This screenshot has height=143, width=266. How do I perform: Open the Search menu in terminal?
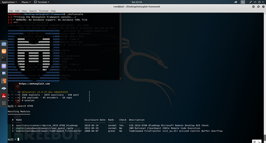click(33, 11)
